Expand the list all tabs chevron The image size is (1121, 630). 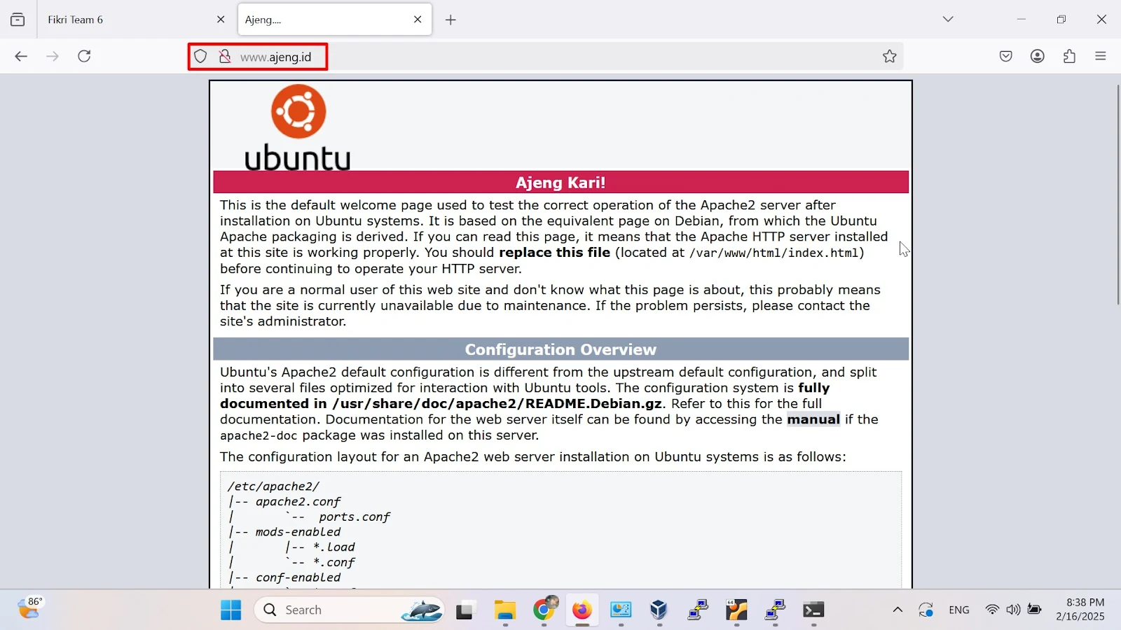(948, 19)
